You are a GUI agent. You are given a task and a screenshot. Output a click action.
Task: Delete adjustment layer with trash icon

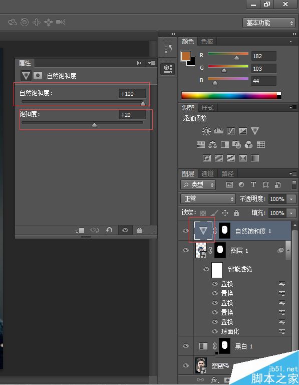(x=139, y=230)
